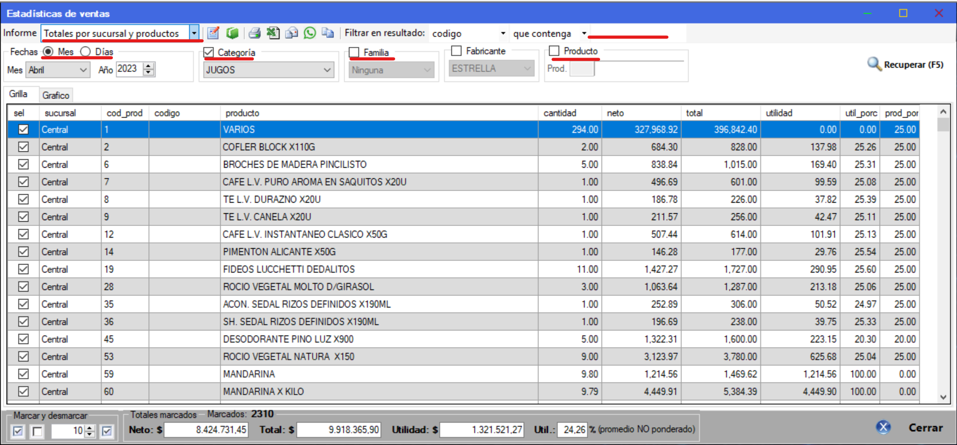957x445 pixels.
Task: Select the Días radio button
Action: pyautogui.click(x=86, y=52)
